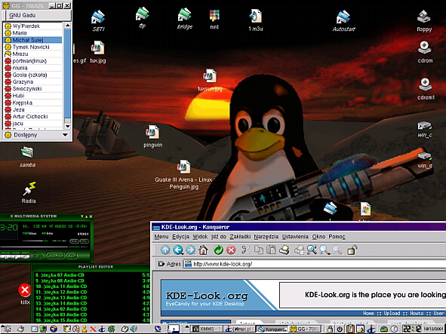Image resolution: width=446 pixels, height=334 pixels.
Task: Open the bridge desktop shortcut
Action: pos(185,18)
